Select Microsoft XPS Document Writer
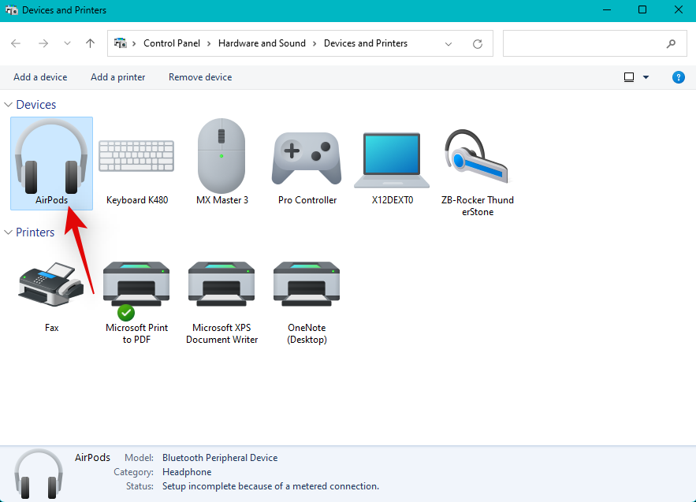 221,302
